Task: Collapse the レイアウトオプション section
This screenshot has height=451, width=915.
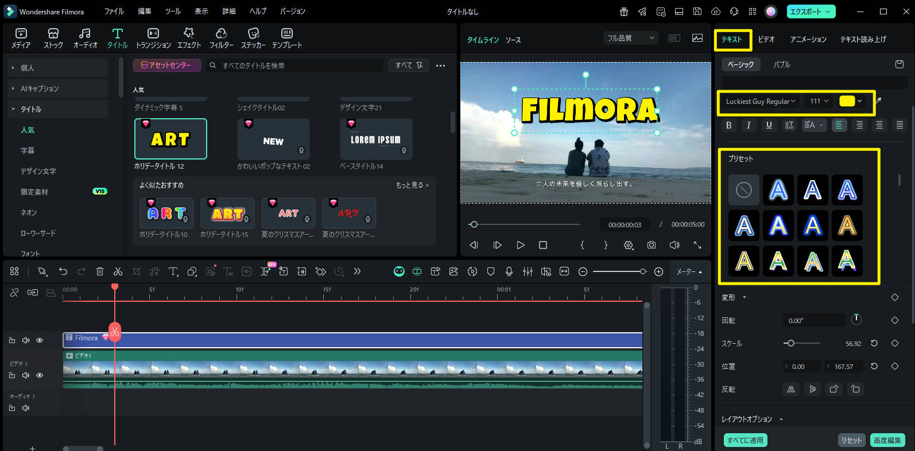Action: click(781, 419)
